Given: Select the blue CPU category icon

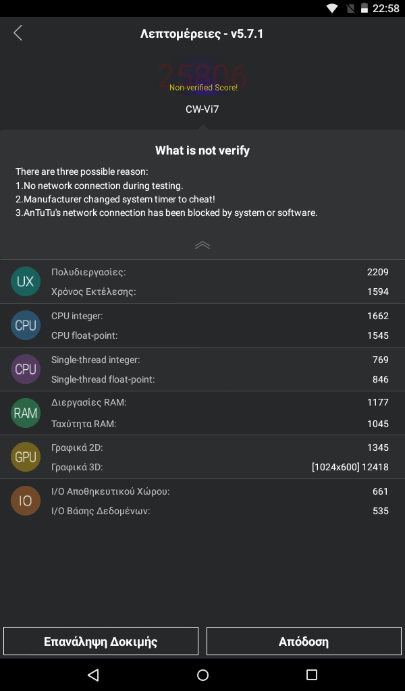Looking at the screenshot, I should click(26, 325).
